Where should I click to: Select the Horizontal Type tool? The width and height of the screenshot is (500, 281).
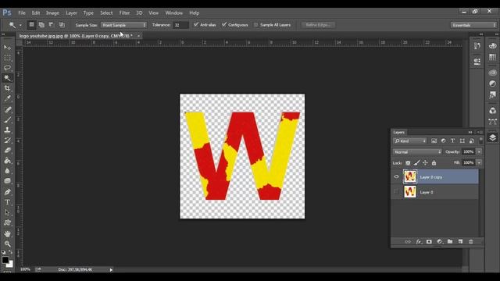(x=7, y=202)
